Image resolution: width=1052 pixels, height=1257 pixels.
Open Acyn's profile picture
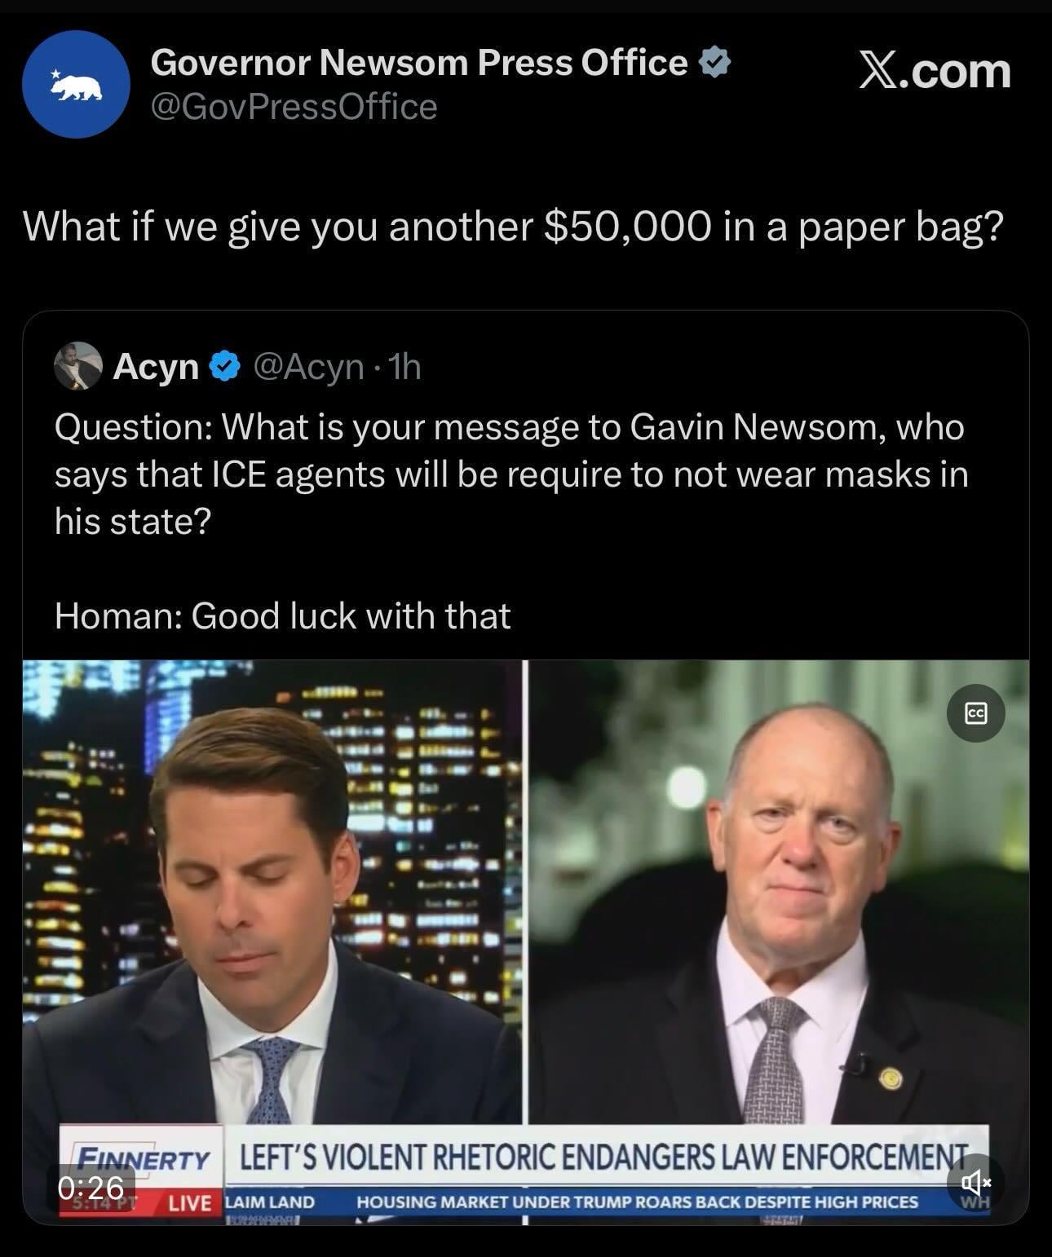77,366
